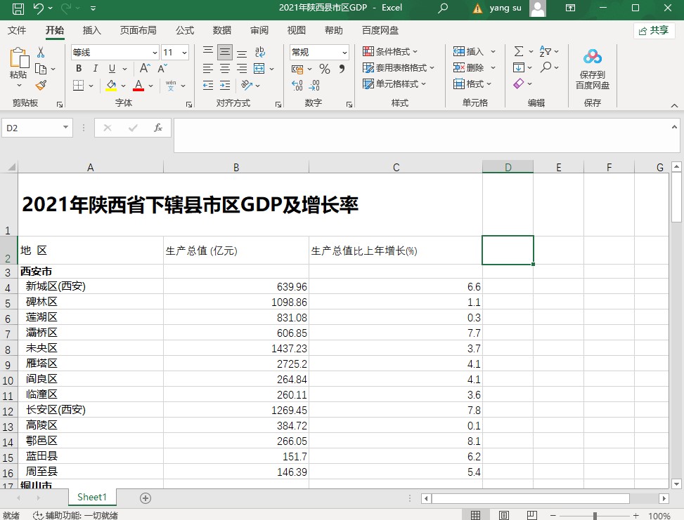Click the Name Box showing D2
684x520 pixels.
pyautogui.click(x=32, y=128)
